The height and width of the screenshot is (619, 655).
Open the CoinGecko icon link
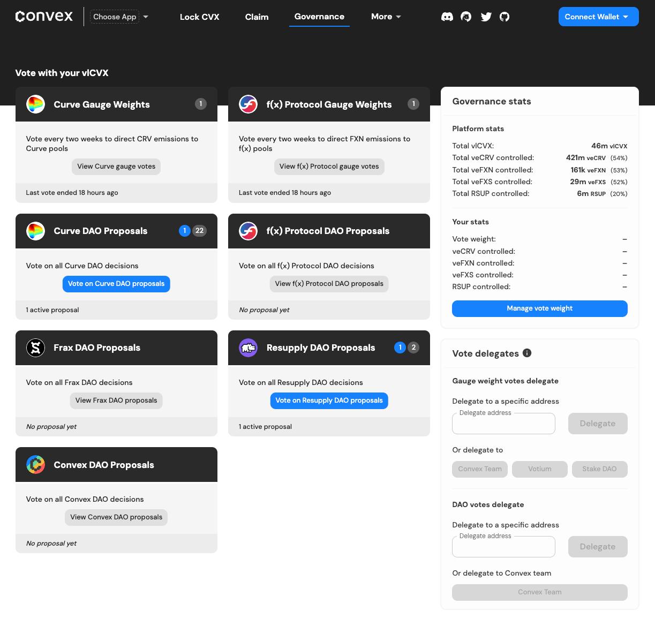(466, 17)
